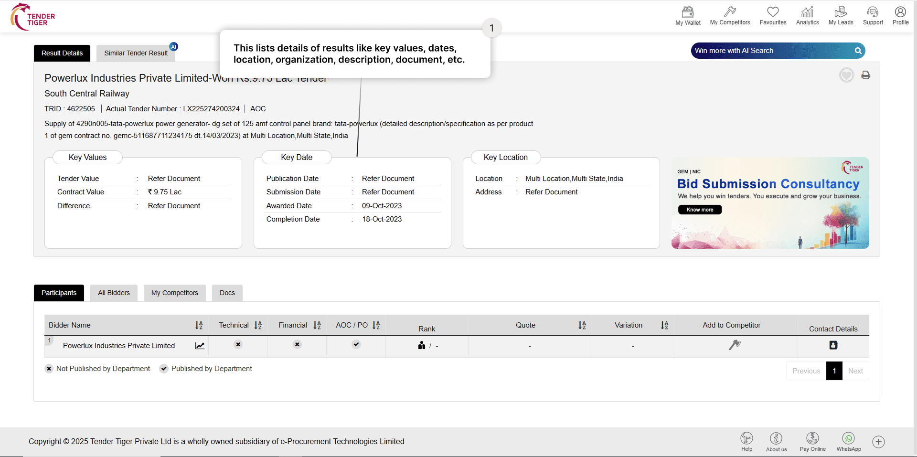917x457 pixels.
Task: Switch to Similar Tender Result tab
Action: (x=136, y=53)
